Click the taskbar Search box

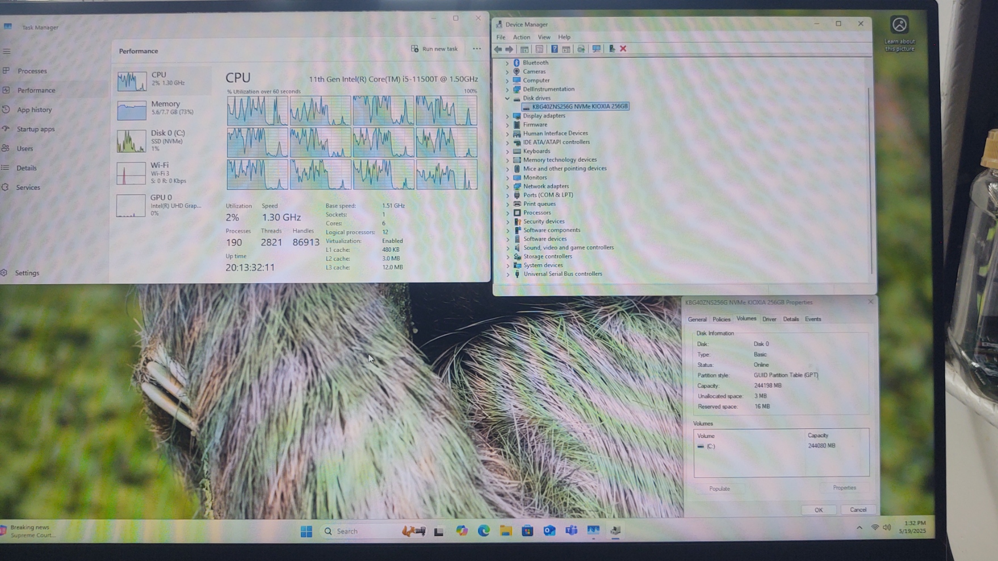pos(358,531)
